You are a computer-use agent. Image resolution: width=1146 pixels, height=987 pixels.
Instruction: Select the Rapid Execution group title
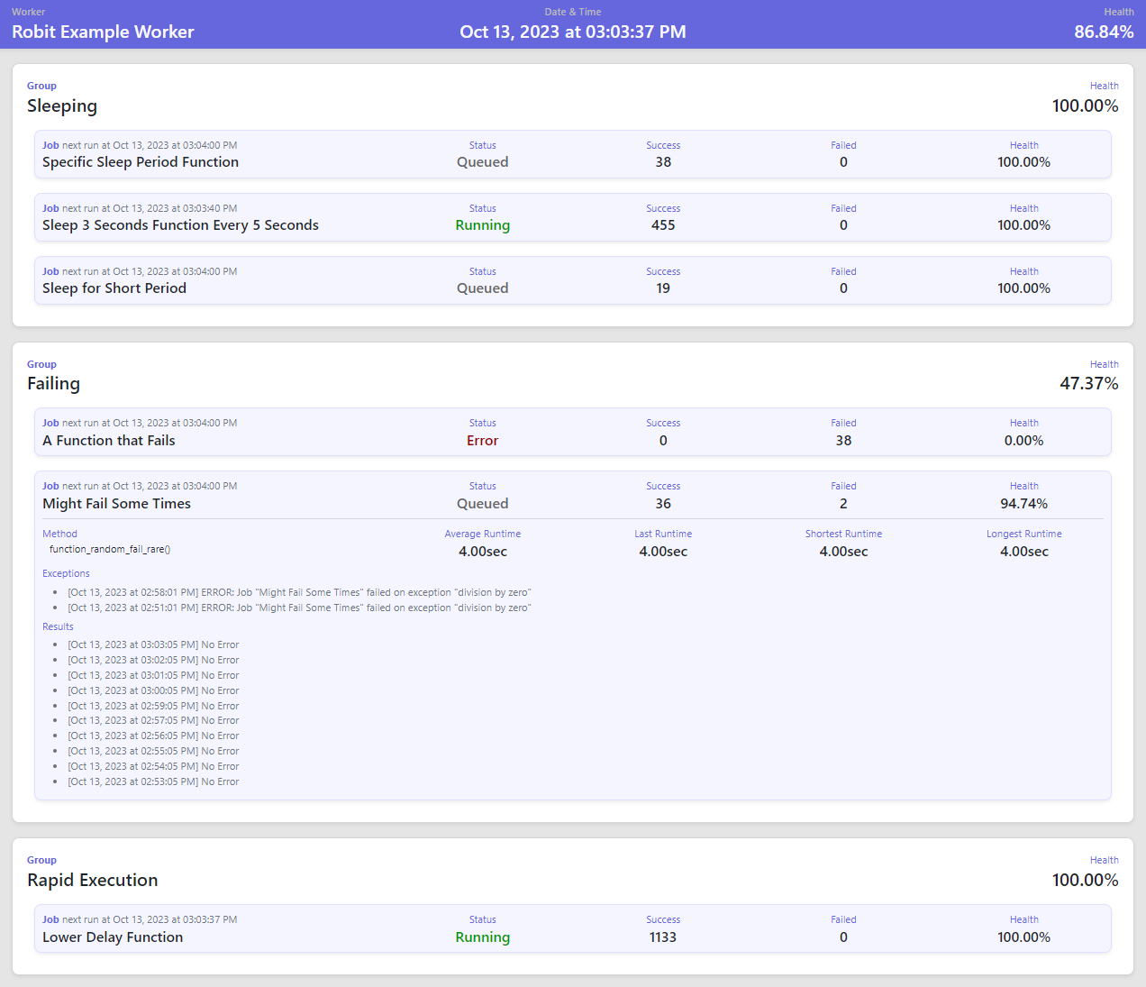(x=93, y=881)
